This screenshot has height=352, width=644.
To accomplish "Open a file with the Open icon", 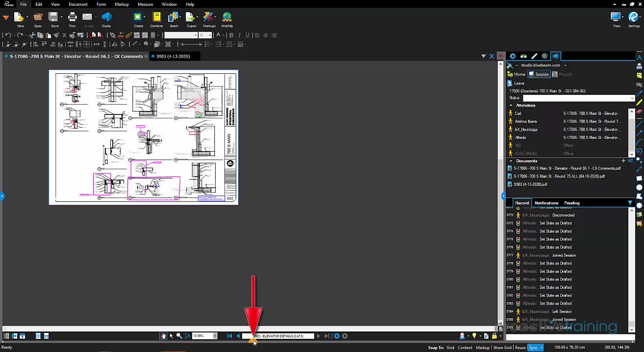I will point(38,18).
